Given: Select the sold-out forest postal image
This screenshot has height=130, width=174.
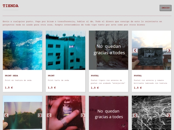Looking at the screenshot, I should [109, 50].
